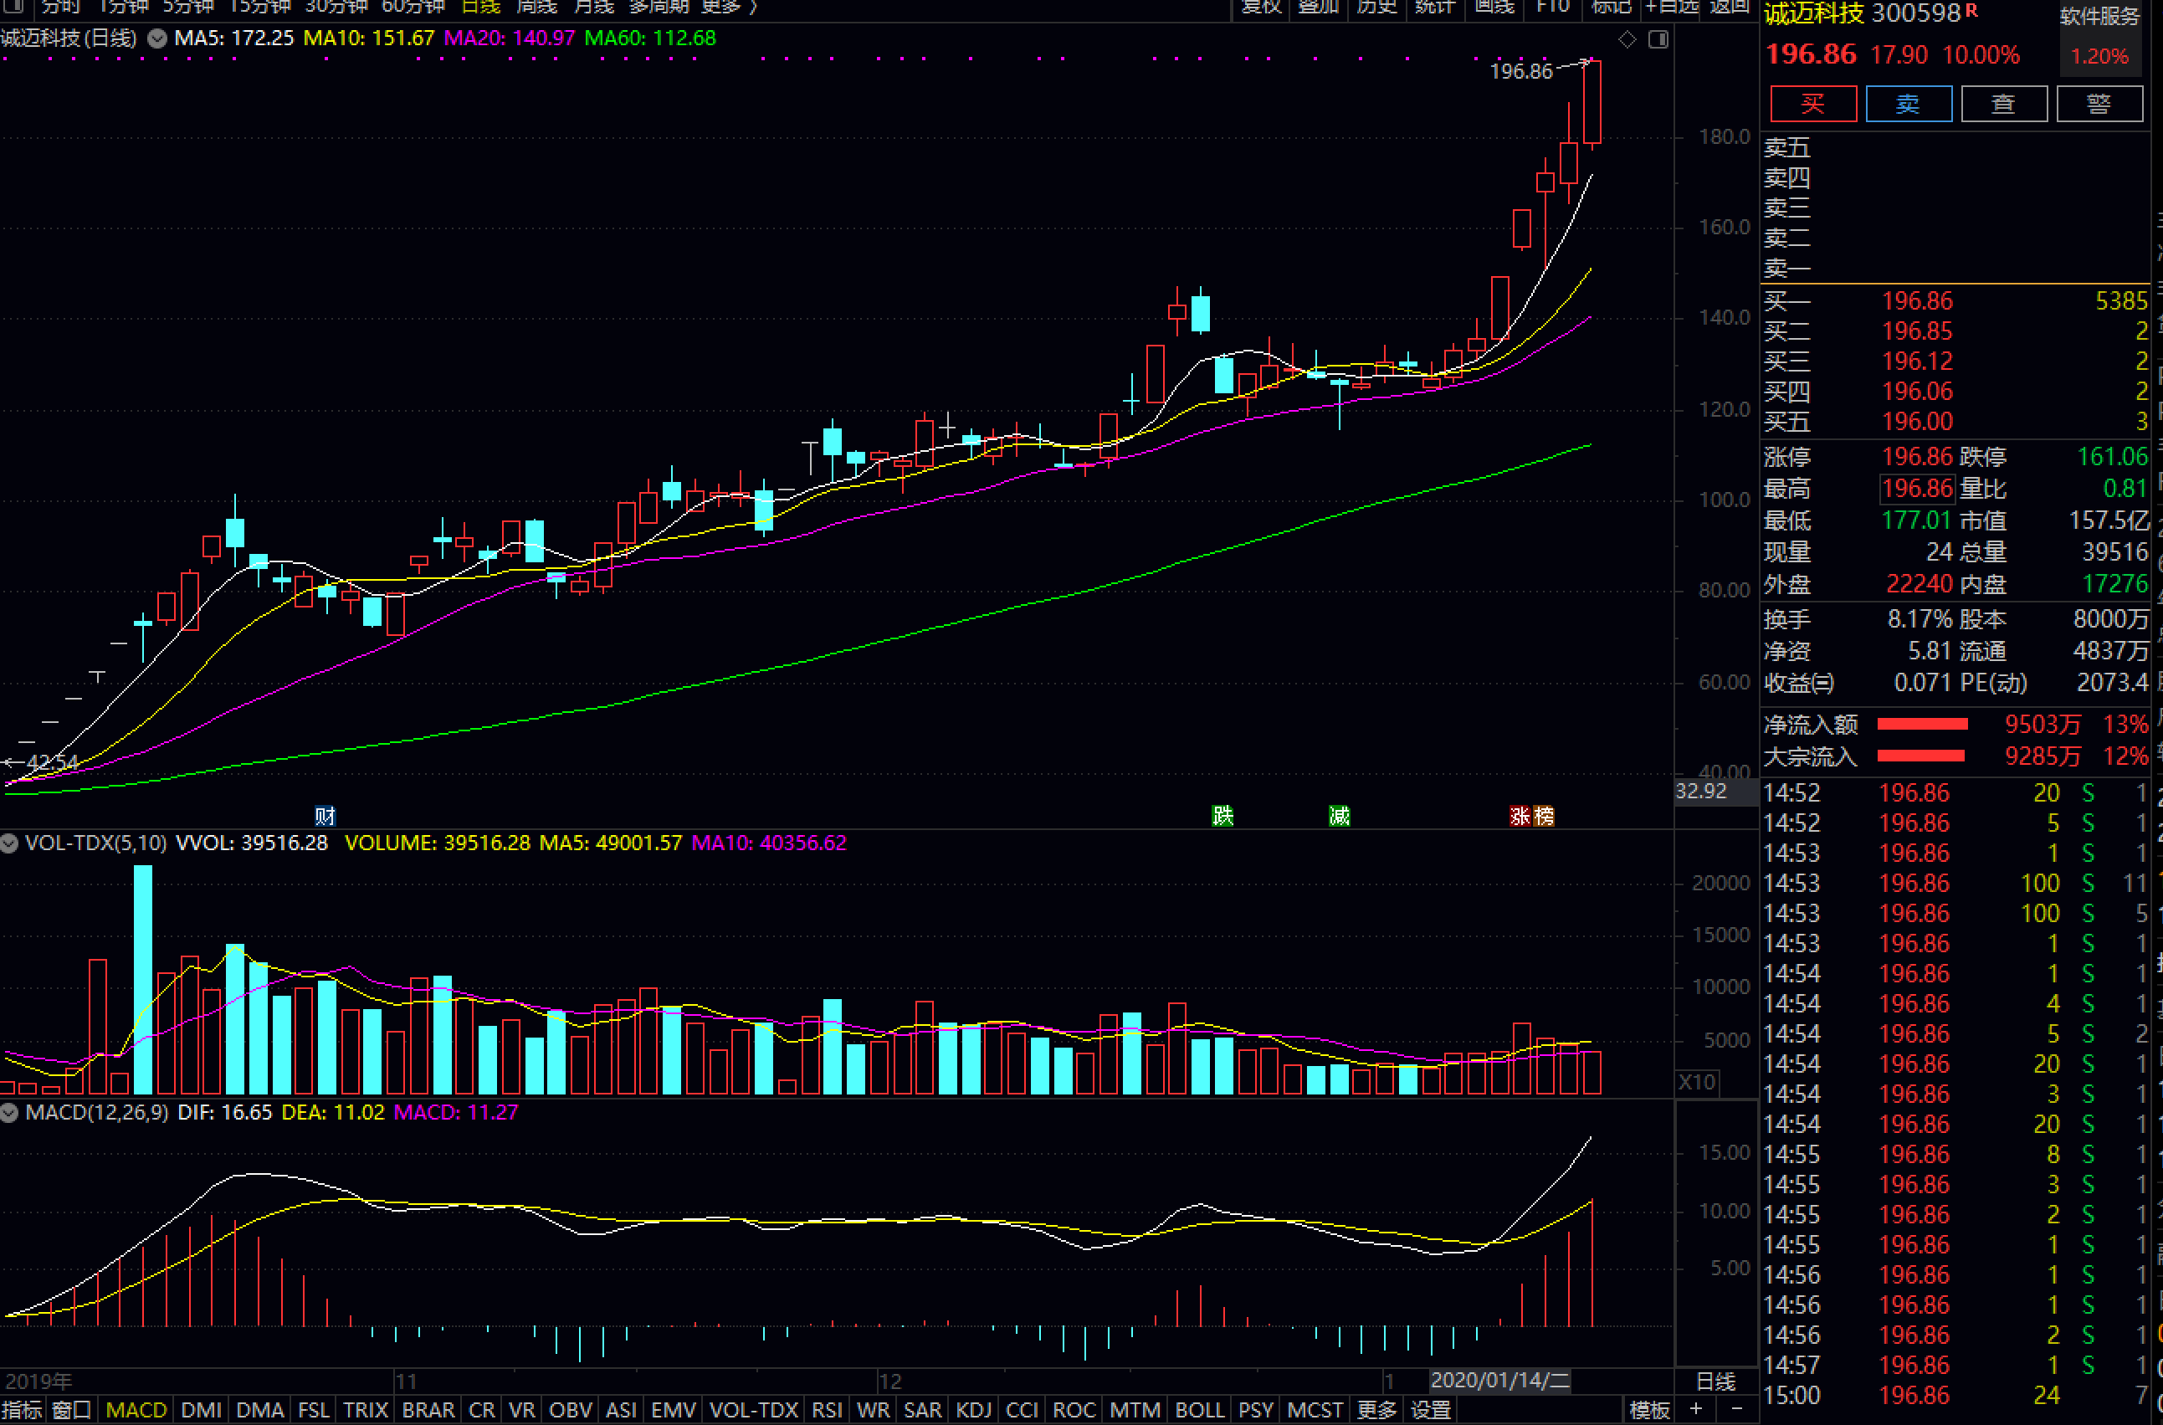
Task: Switch to 15分钟 period tab
Action: click(x=259, y=7)
